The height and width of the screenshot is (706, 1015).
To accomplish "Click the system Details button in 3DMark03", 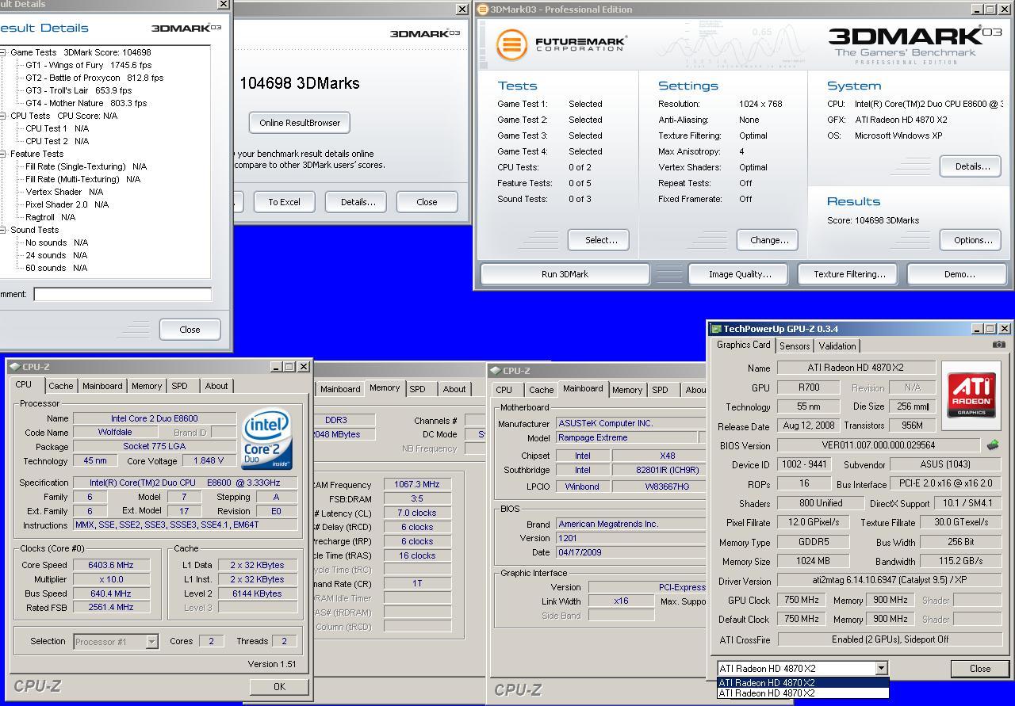I will click(x=971, y=166).
